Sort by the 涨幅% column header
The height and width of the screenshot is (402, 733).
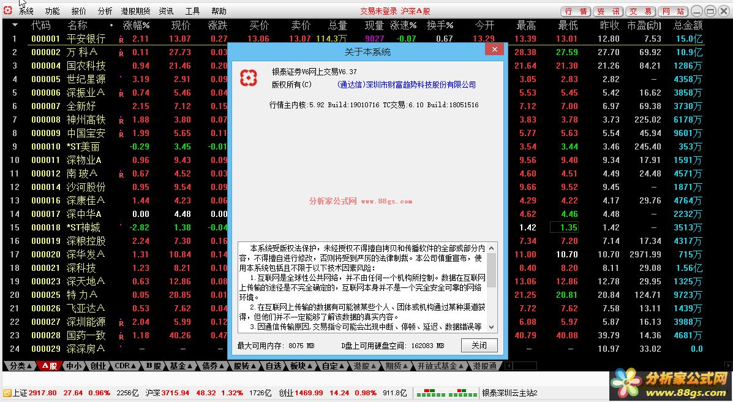(136, 25)
